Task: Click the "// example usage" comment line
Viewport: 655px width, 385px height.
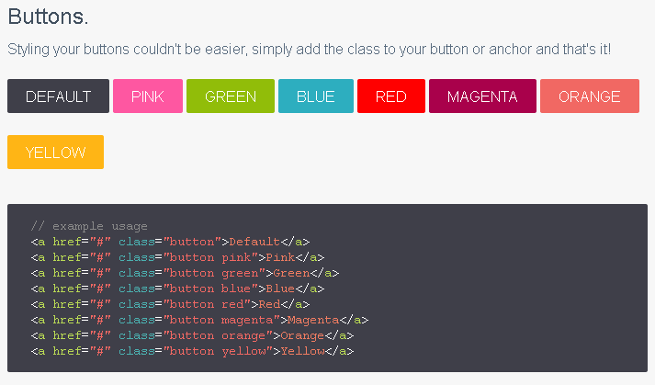Action: pyautogui.click(x=89, y=226)
